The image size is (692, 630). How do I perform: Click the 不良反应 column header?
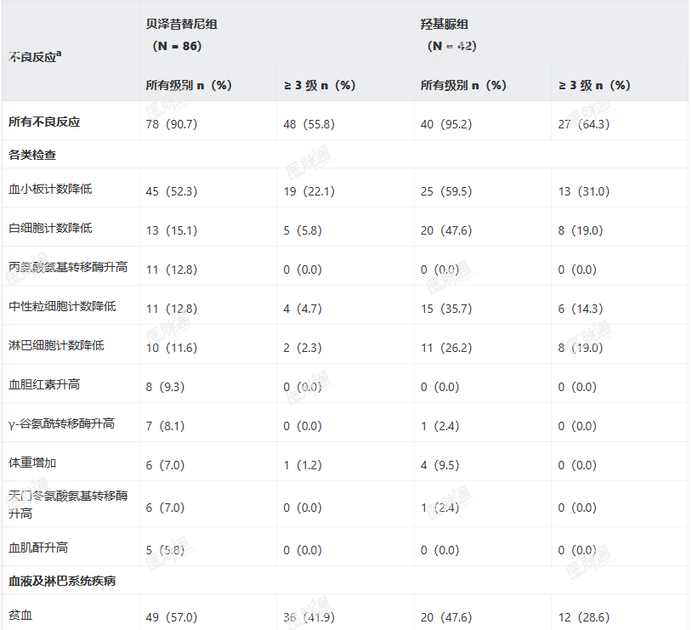(35, 57)
